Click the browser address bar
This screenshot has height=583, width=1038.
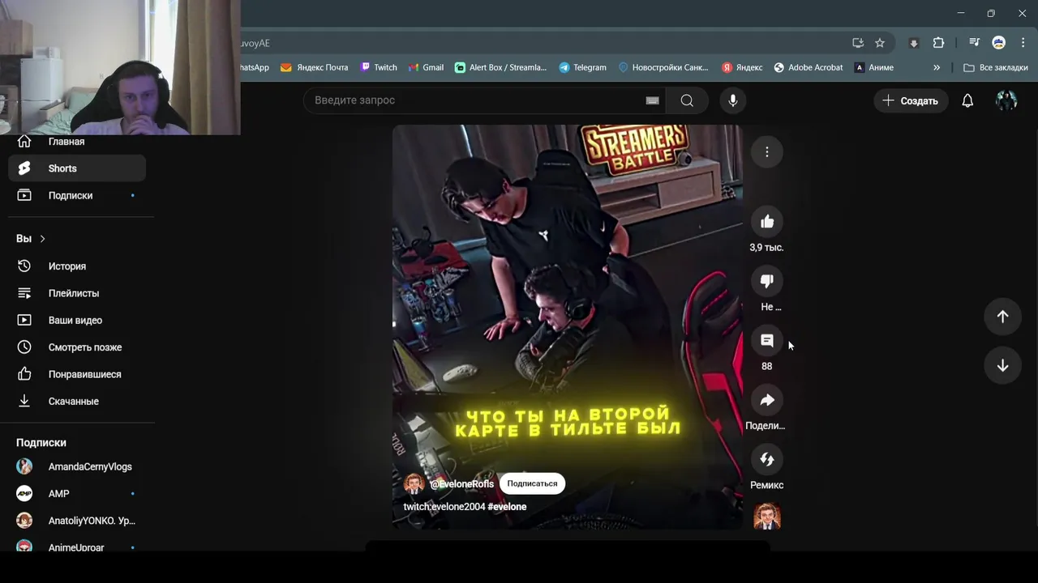[x=542, y=43]
